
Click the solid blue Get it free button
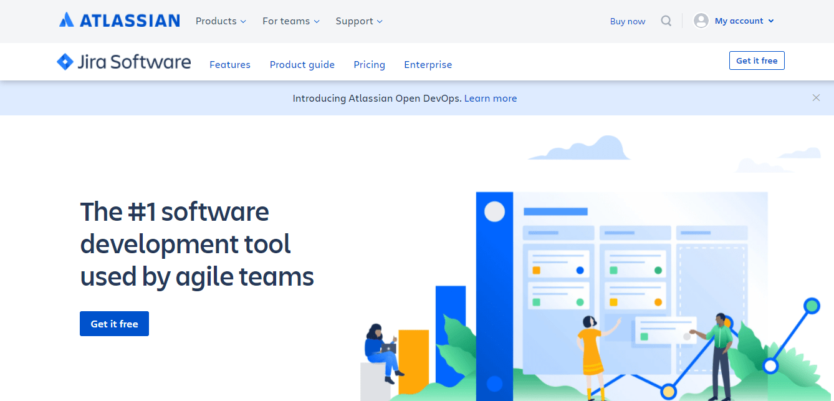click(114, 324)
